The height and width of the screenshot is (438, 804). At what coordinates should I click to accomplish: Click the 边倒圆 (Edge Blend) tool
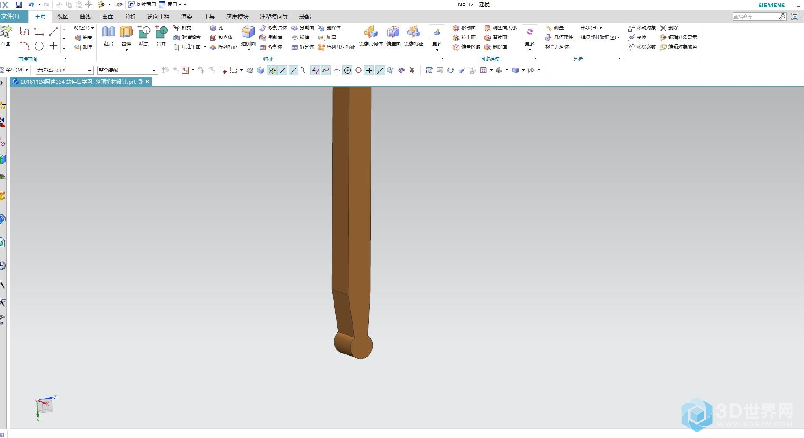(248, 35)
